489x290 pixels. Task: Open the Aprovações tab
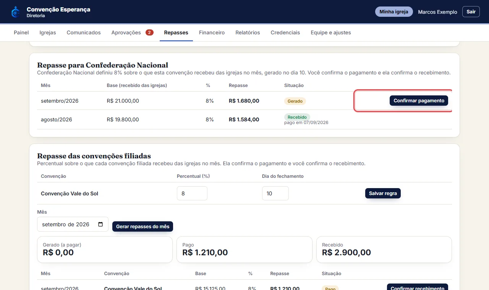coord(132,32)
